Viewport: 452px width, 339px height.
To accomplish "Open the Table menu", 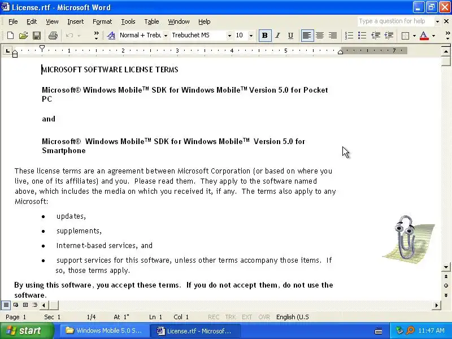I will [151, 21].
